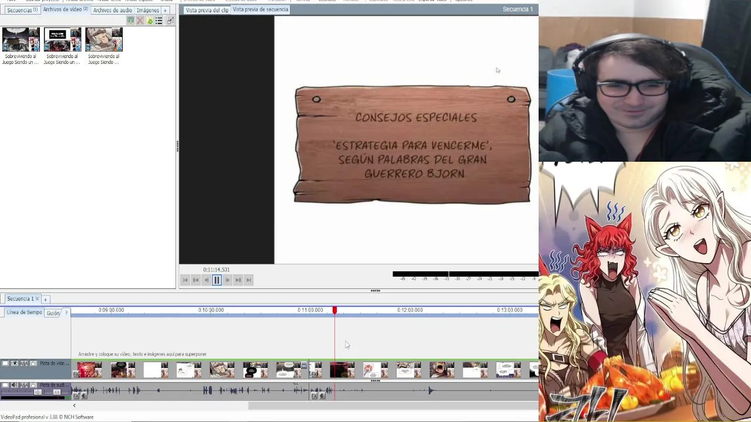Add a new bin tab with plus
The height and width of the screenshot is (422, 751).
point(165,10)
